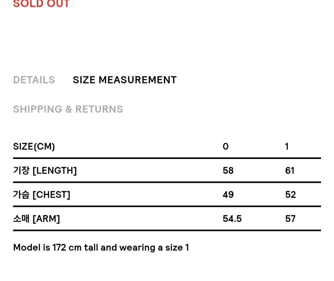
Task: Click the length value 61
Action: click(290, 170)
